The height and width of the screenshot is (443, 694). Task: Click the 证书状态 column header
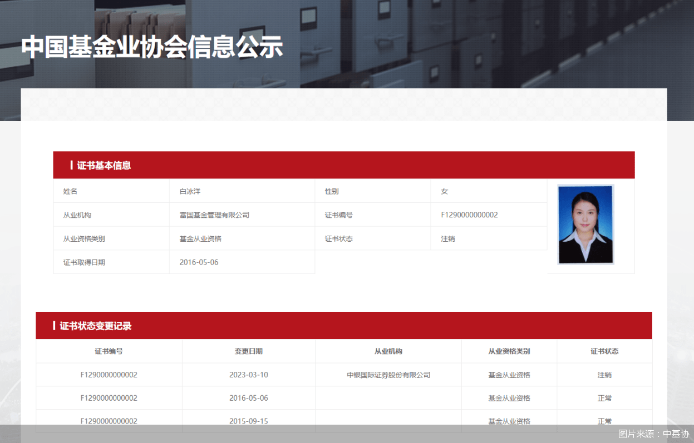[x=604, y=351]
